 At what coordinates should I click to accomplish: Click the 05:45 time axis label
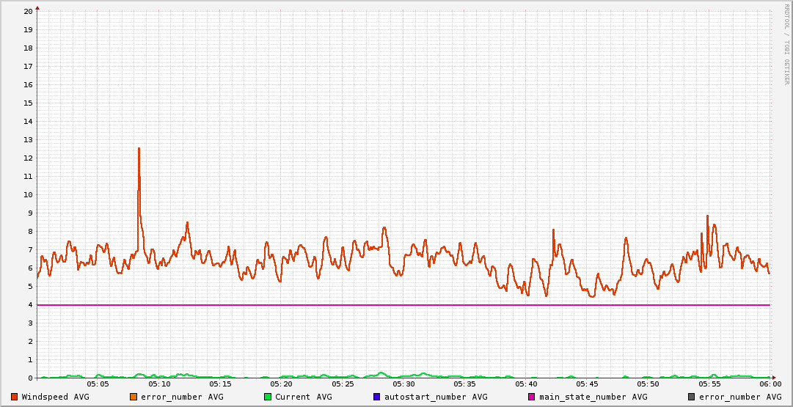587,384
